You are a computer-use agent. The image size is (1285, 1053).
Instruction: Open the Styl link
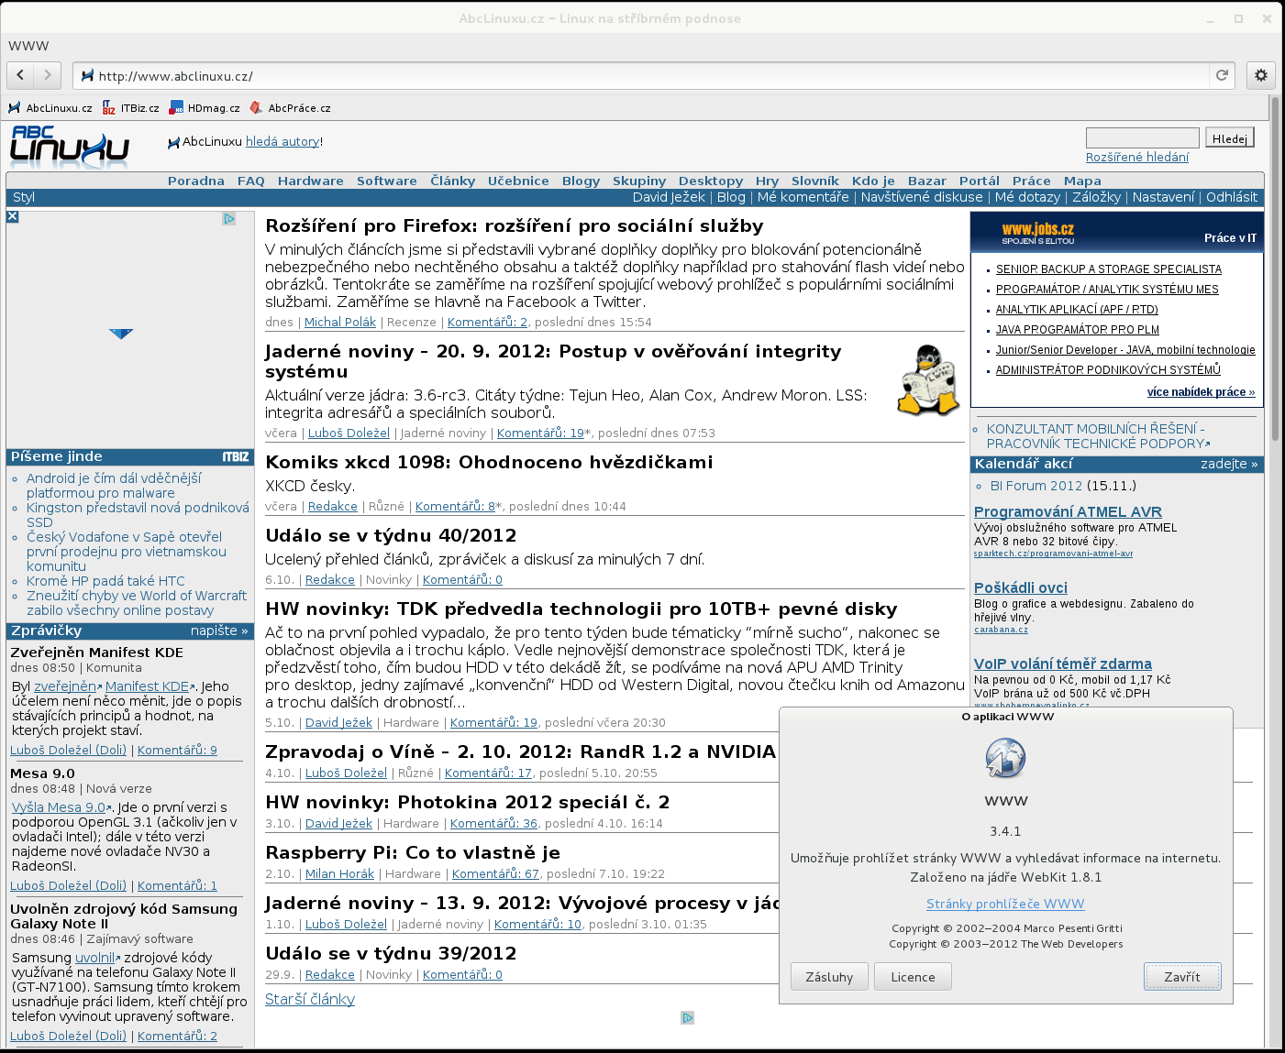[24, 197]
